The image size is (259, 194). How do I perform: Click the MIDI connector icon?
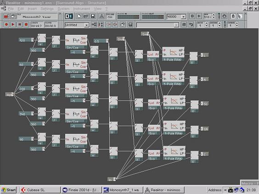[x=224, y=16]
